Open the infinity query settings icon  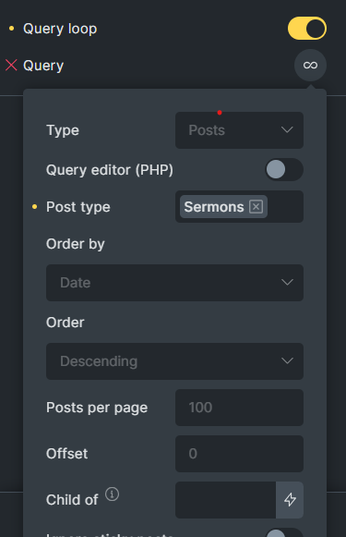pos(310,65)
